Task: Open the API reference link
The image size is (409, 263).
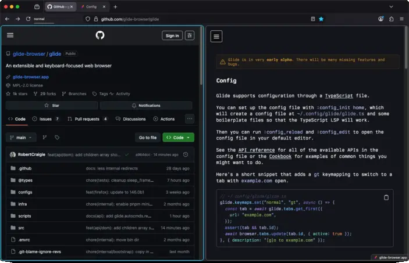Action: pos(255,150)
